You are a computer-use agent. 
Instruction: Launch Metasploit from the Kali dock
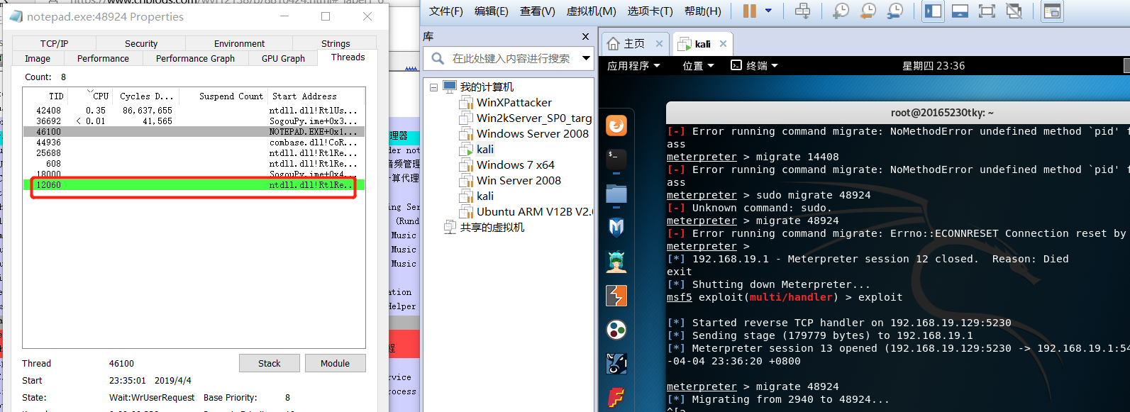(x=616, y=227)
